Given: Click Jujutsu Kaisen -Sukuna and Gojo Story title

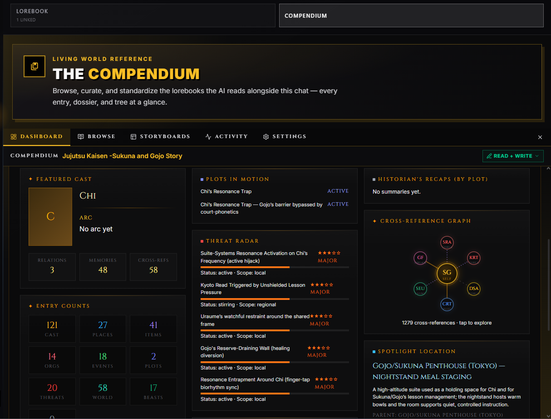Looking at the screenshot, I should (x=122, y=156).
